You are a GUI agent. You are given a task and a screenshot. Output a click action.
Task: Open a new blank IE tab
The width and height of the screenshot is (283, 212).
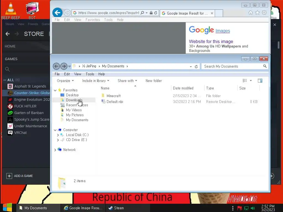coord(219,13)
